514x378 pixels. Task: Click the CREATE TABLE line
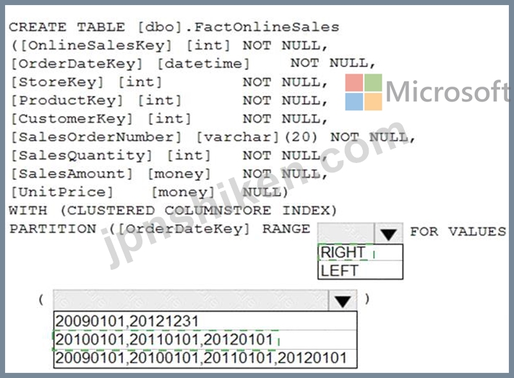[x=174, y=27]
